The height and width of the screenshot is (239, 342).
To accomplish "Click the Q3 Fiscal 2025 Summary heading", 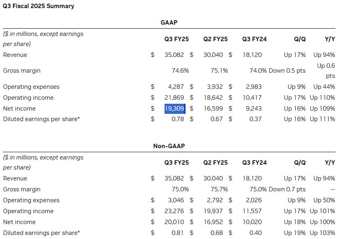I will click(x=38, y=6).
